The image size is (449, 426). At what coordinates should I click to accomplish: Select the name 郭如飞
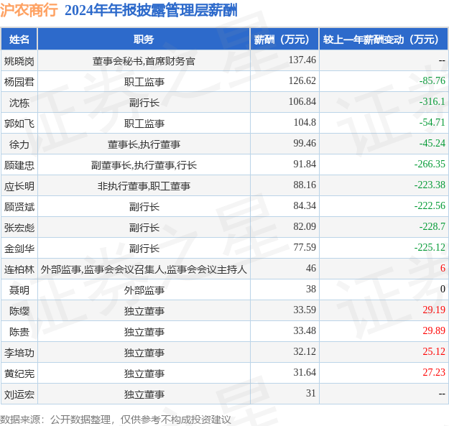[19, 124]
